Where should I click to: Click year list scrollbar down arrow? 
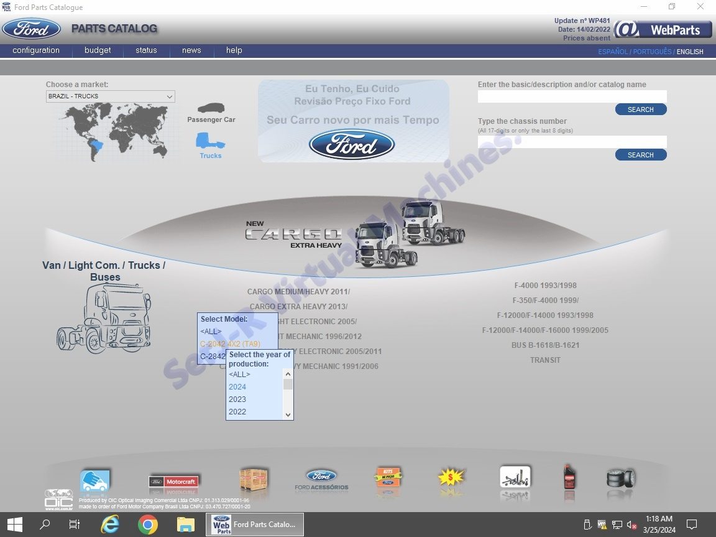click(288, 414)
